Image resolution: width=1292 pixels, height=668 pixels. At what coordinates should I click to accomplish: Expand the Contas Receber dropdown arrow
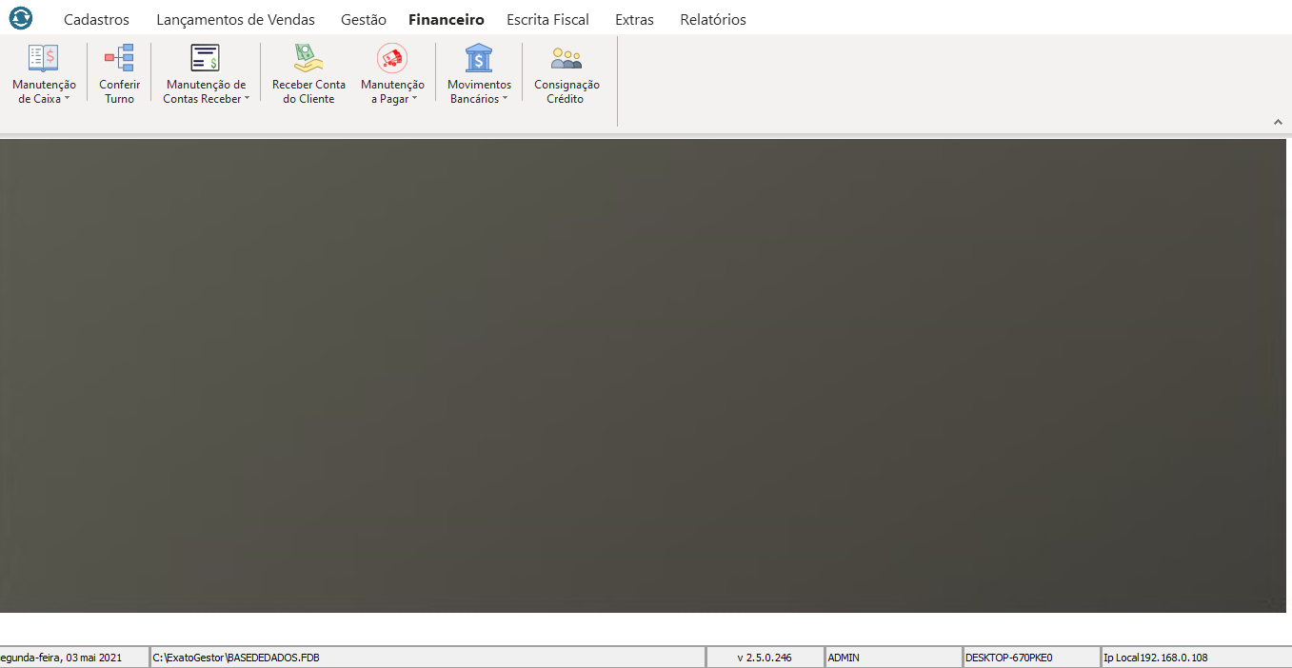pos(248,99)
